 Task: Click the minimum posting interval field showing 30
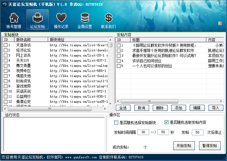click(x=143, y=132)
